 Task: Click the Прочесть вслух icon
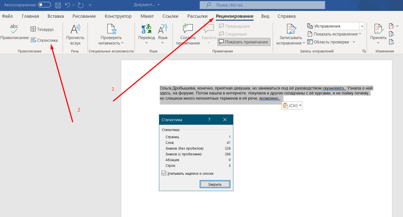click(75, 29)
